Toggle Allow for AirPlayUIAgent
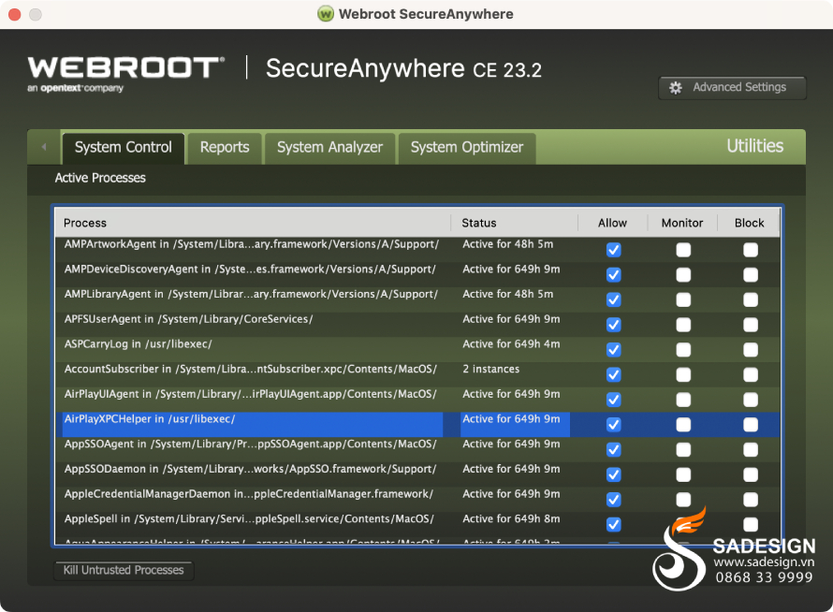The height and width of the screenshot is (612, 833). tap(614, 400)
